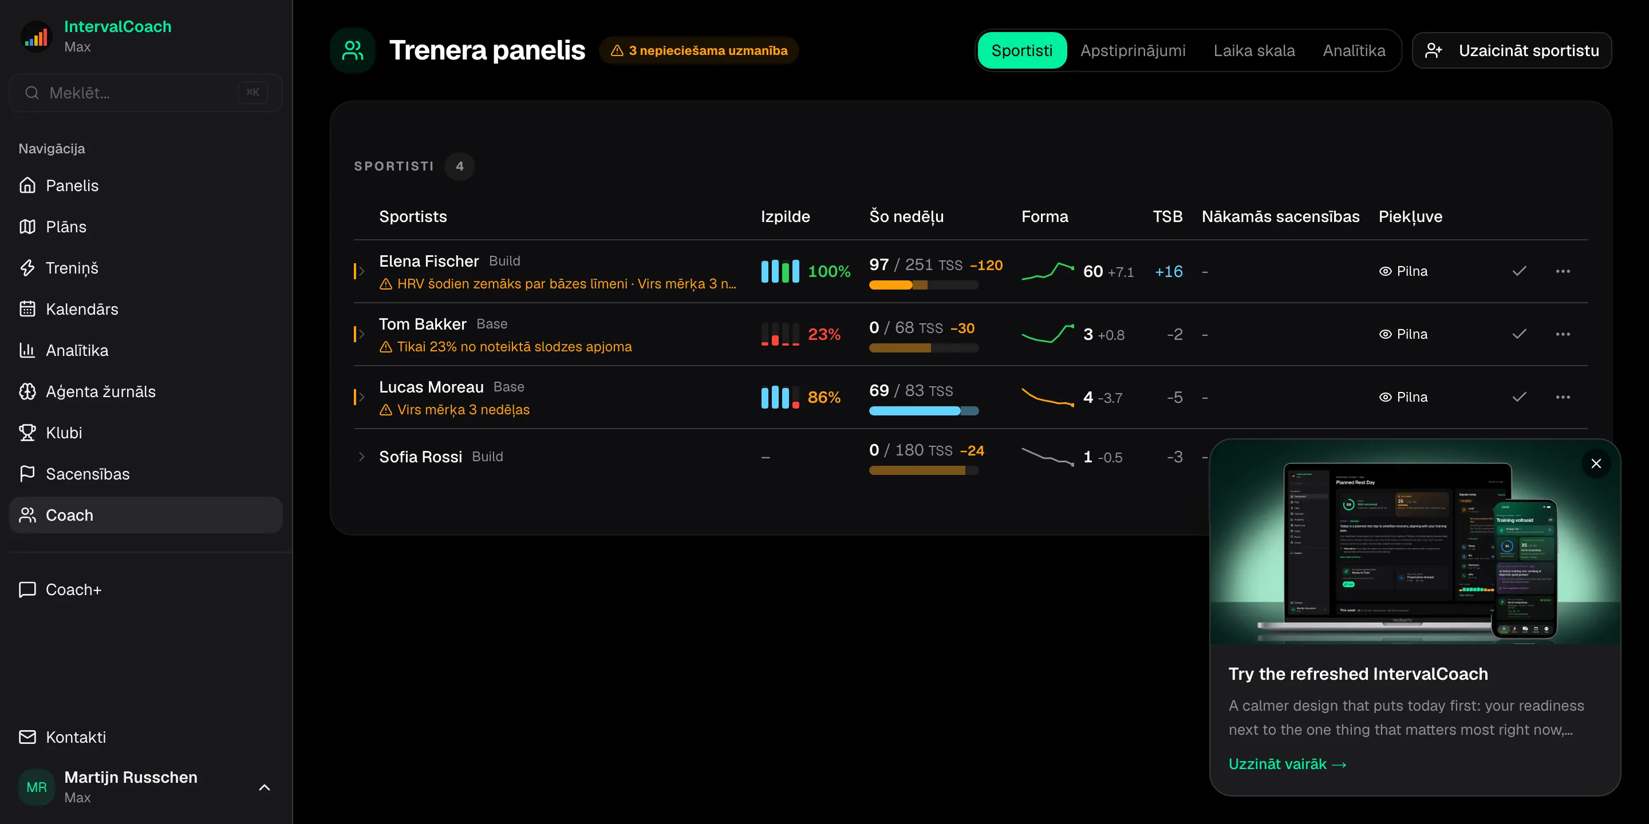The image size is (1649, 824).
Task: Click the checkmark in Lucas Moreau's row
Action: 1519,397
